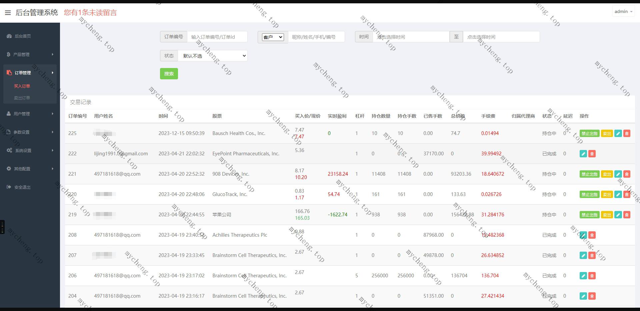
Task: Click profit value 23158.24
Action: click(x=338, y=174)
